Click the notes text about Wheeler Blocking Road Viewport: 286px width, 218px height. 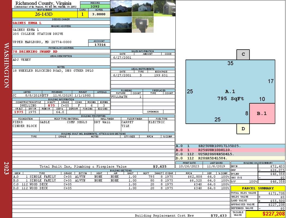point(53,71)
